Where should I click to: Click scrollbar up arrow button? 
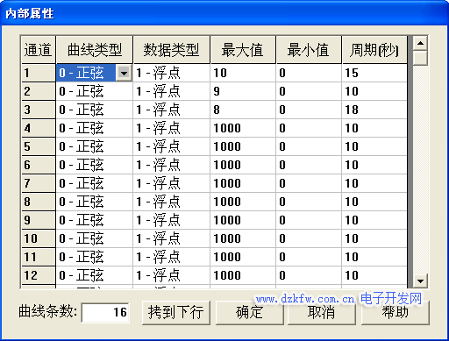[x=420, y=43]
